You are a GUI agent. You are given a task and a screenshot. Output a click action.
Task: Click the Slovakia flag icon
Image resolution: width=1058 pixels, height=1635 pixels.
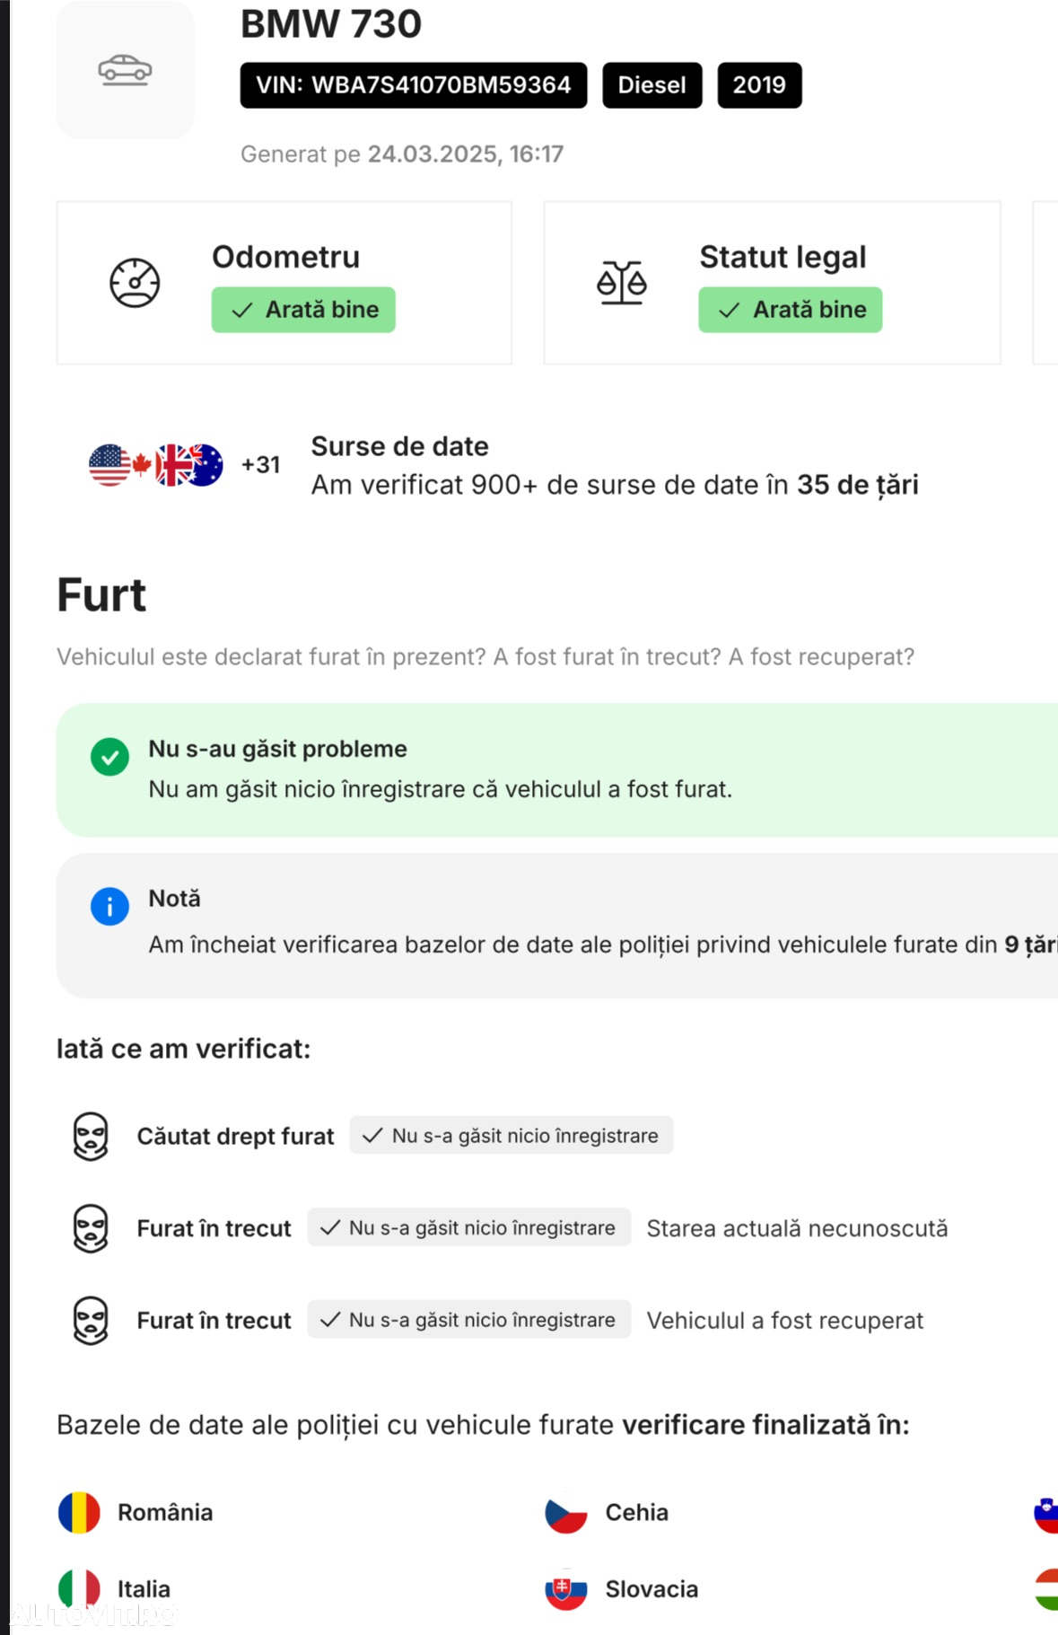point(566,1589)
